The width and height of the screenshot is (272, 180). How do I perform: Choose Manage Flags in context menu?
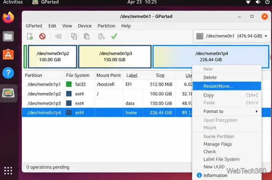click(227, 144)
